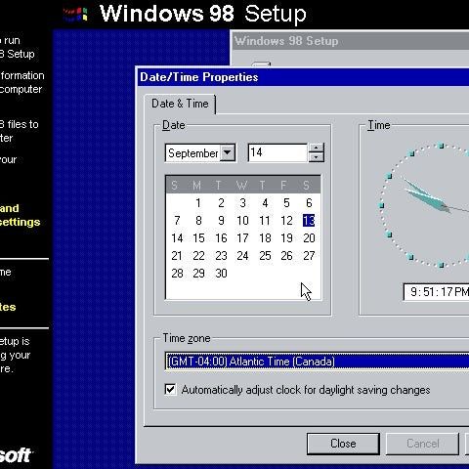Click the analog clock face
The height and width of the screenshot is (469, 469).
coord(425,205)
